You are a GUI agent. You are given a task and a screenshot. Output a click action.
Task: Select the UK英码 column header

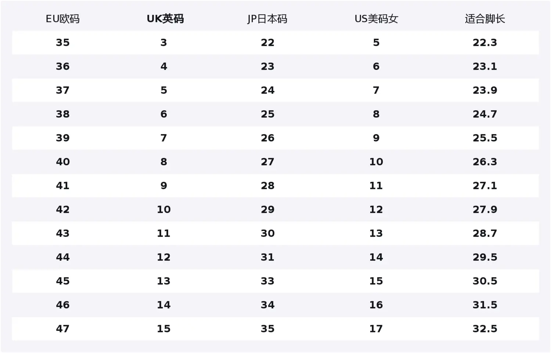(x=165, y=19)
